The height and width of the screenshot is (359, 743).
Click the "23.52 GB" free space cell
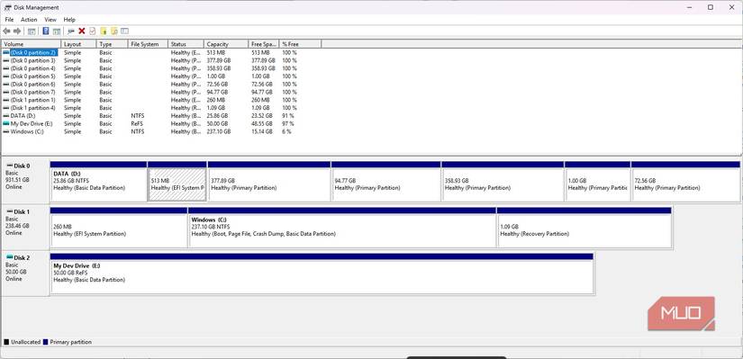tap(262, 115)
